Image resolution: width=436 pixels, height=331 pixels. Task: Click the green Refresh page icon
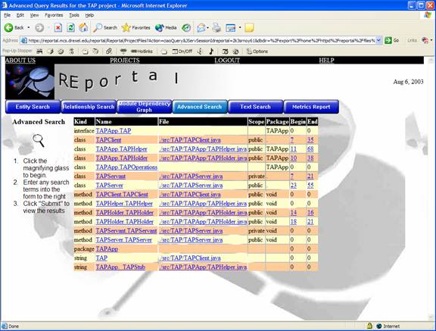point(70,27)
